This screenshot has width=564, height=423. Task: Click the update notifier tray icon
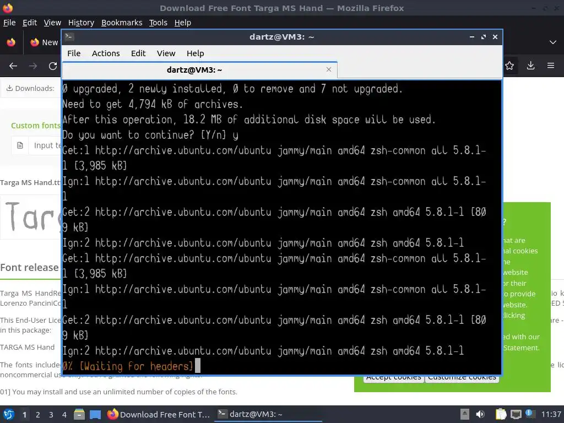coord(529,414)
